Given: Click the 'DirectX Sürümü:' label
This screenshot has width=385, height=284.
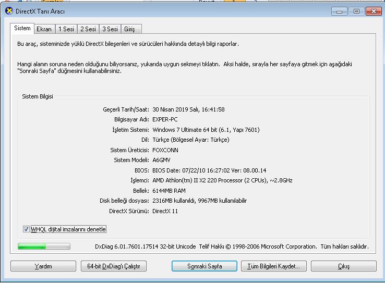Looking at the screenshot, I should click(x=129, y=211).
